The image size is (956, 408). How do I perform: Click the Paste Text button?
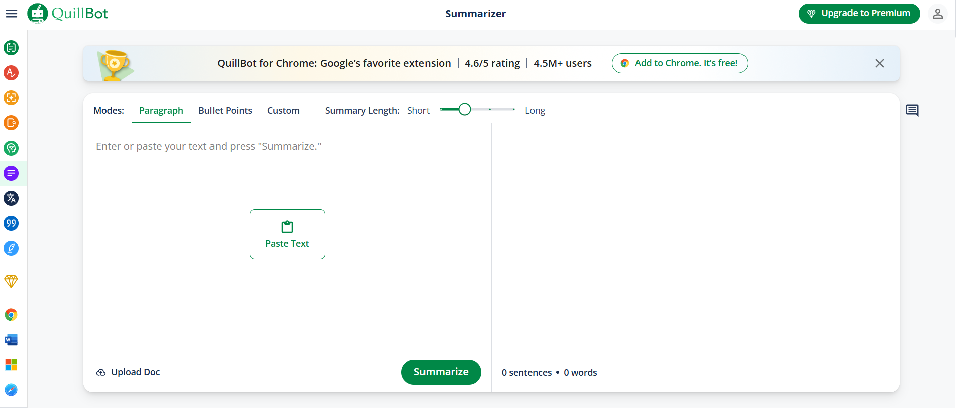(287, 234)
